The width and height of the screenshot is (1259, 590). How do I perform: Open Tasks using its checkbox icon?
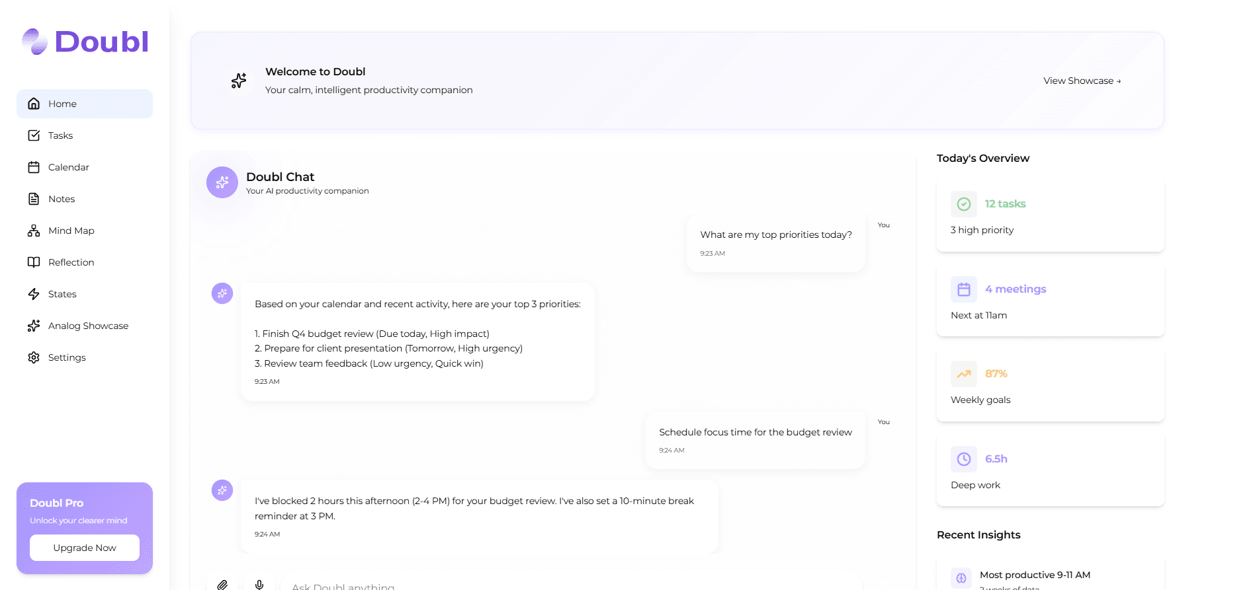point(33,135)
